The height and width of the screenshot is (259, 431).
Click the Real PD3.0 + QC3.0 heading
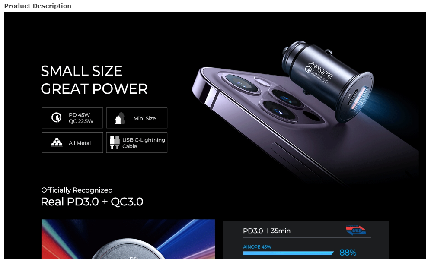coord(92,202)
